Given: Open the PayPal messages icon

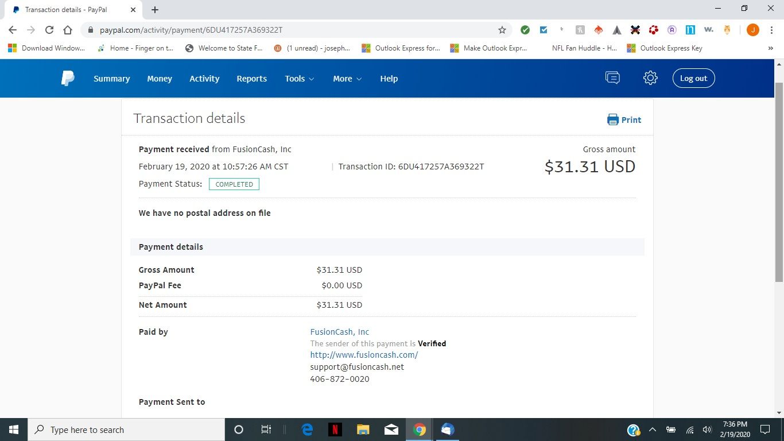Looking at the screenshot, I should (x=612, y=78).
